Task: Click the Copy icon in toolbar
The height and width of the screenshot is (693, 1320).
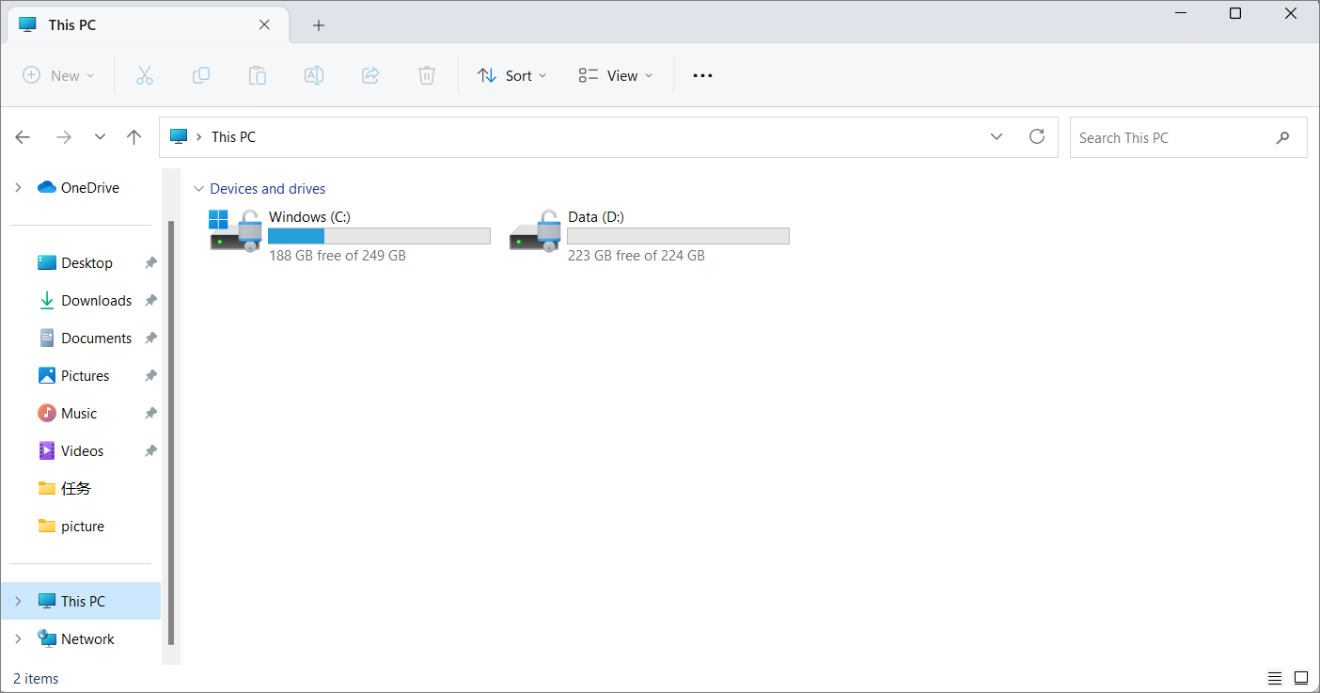Action: 201,75
